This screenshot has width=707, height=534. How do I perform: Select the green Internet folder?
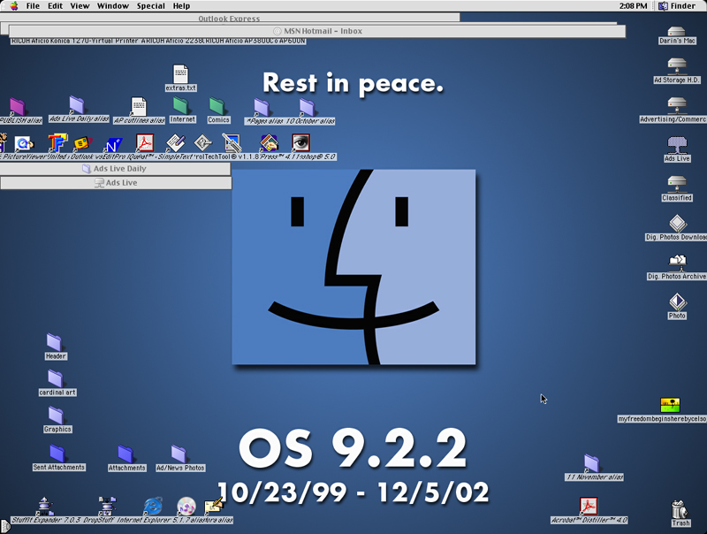(181, 105)
